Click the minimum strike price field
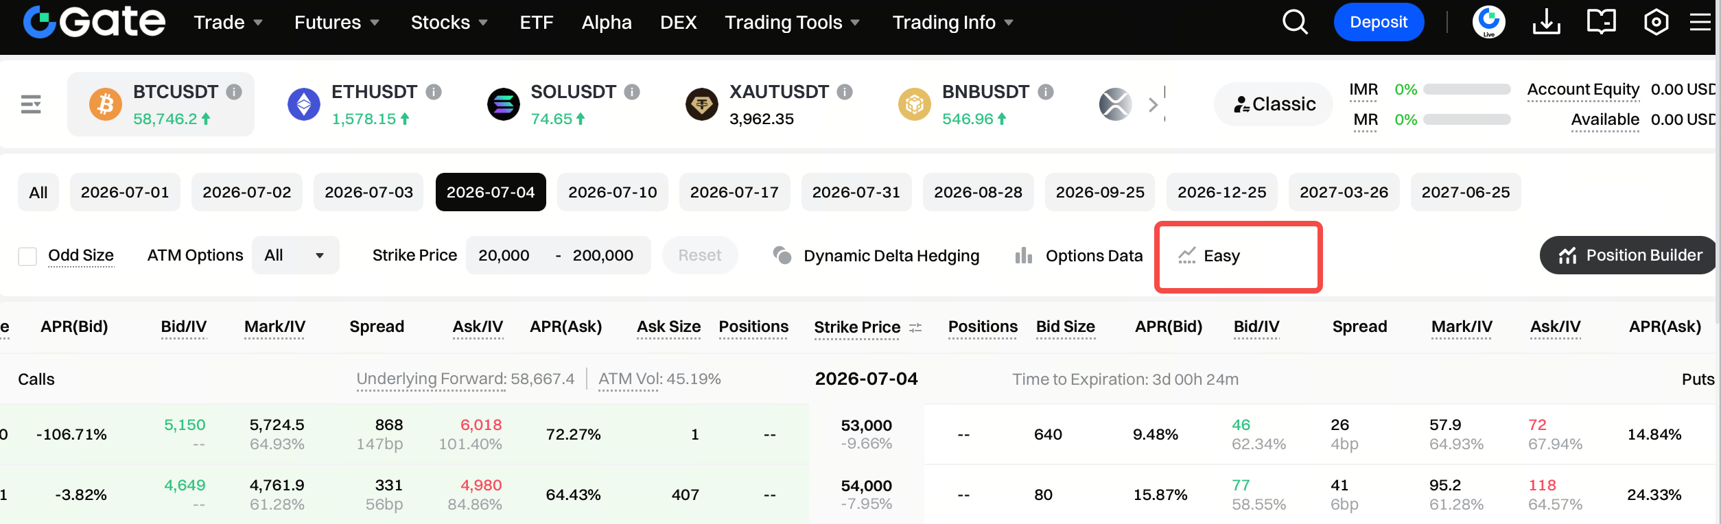Screen dimensions: 1721x524 tap(504, 255)
